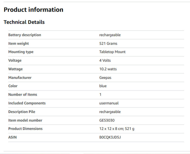Select the Battery description label
Image resolution: width=190 pixels, height=154 pixels.
pyautogui.click(x=25, y=35)
